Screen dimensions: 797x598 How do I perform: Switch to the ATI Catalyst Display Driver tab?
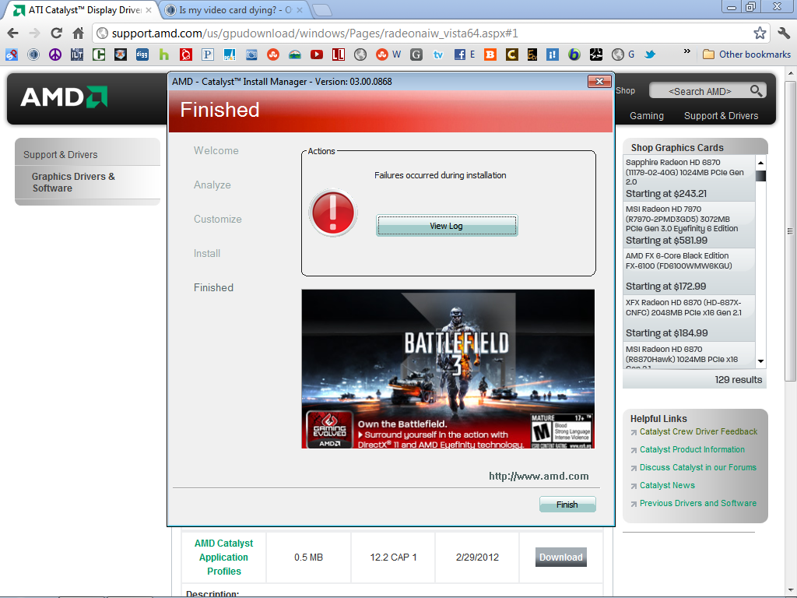pos(83,10)
